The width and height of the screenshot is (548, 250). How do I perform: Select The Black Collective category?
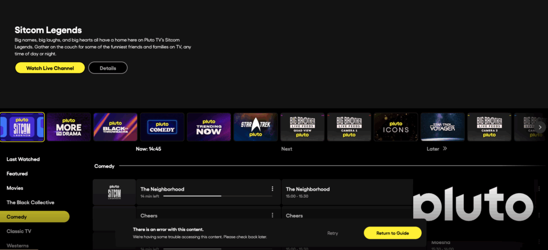click(31, 202)
